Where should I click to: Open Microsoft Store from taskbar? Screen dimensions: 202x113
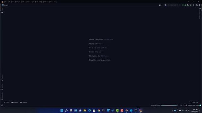[94, 110]
